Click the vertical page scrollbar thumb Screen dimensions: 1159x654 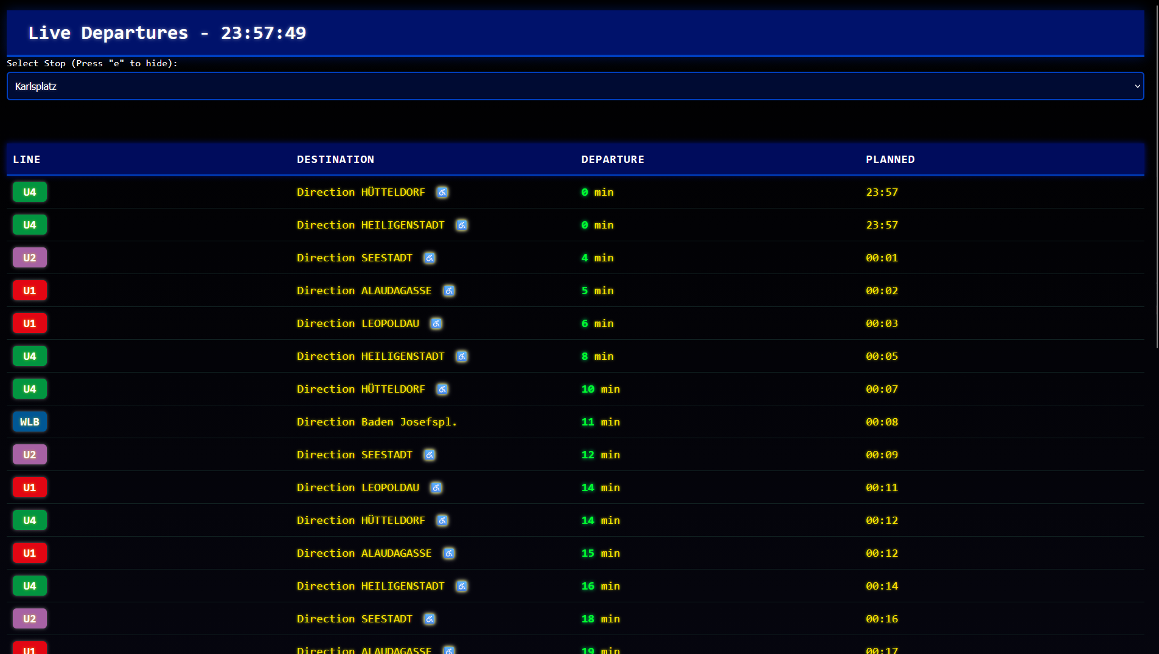pyautogui.click(x=1157, y=176)
